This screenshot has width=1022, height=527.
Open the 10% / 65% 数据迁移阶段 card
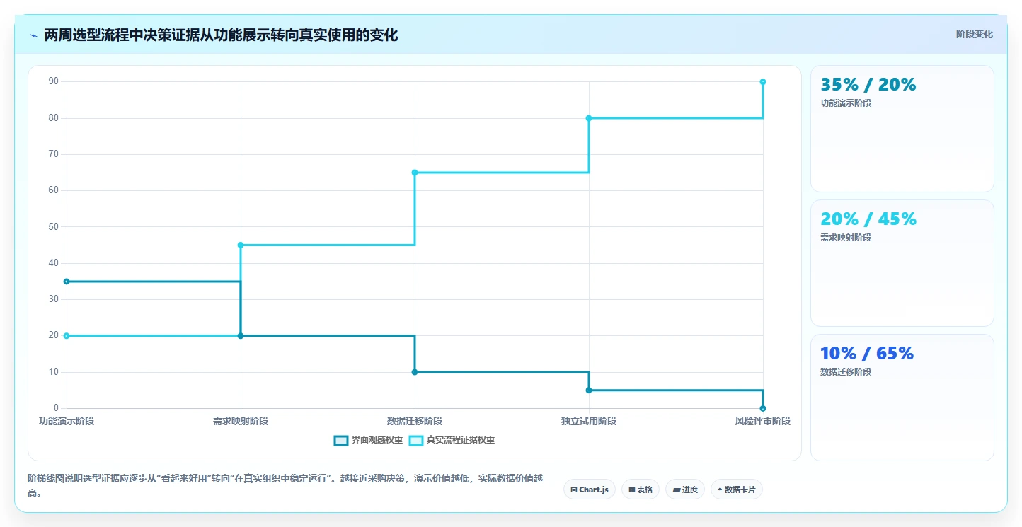(902, 398)
